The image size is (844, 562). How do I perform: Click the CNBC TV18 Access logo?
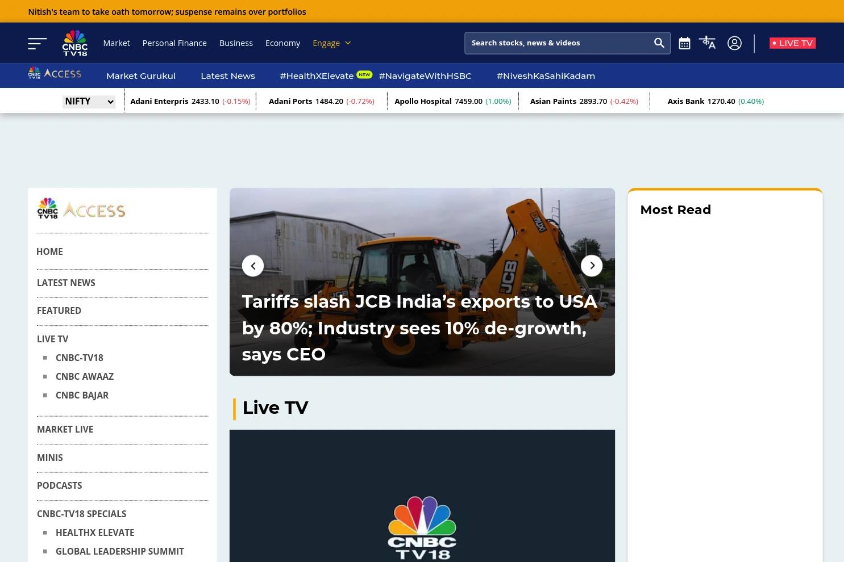click(54, 73)
